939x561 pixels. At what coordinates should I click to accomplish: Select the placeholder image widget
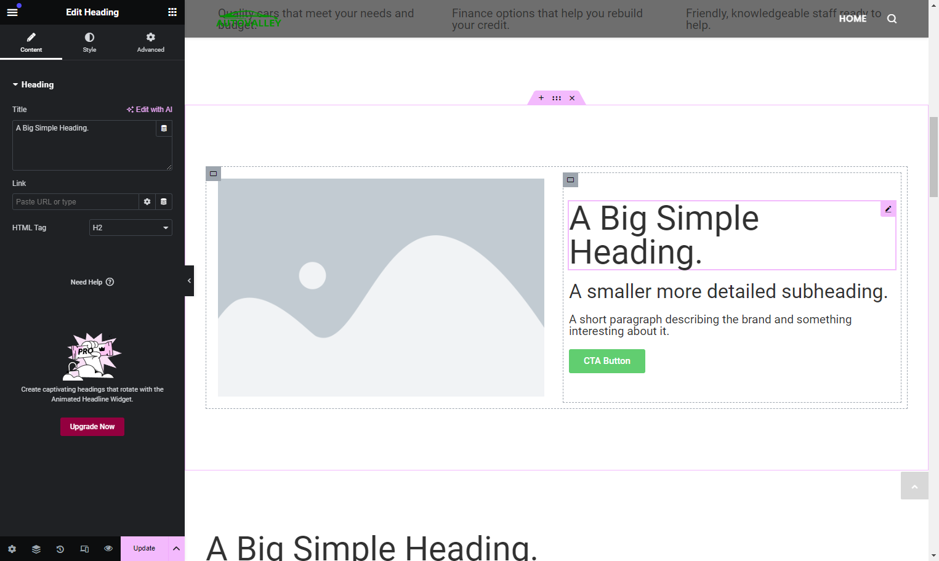tap(381, 288)
